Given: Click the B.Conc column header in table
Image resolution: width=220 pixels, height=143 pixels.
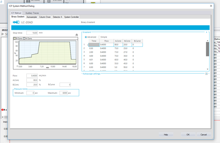Looking at the screenshot, I should pyautogui.click(x=127, y=41).
